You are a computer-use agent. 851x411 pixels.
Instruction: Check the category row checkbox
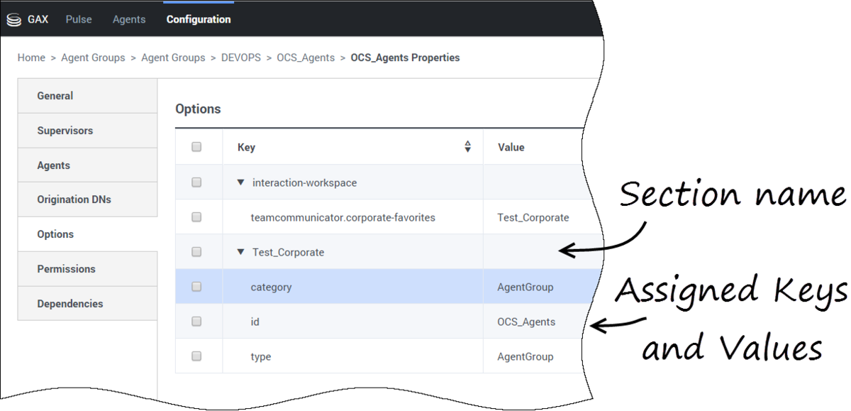point(196,287)
